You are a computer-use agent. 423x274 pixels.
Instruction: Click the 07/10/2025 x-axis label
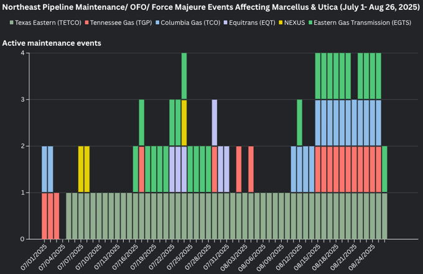pos(88,257)
